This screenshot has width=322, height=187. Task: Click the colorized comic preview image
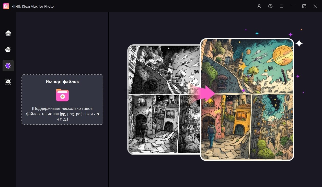pyautogui.click(x=247, y=100)
